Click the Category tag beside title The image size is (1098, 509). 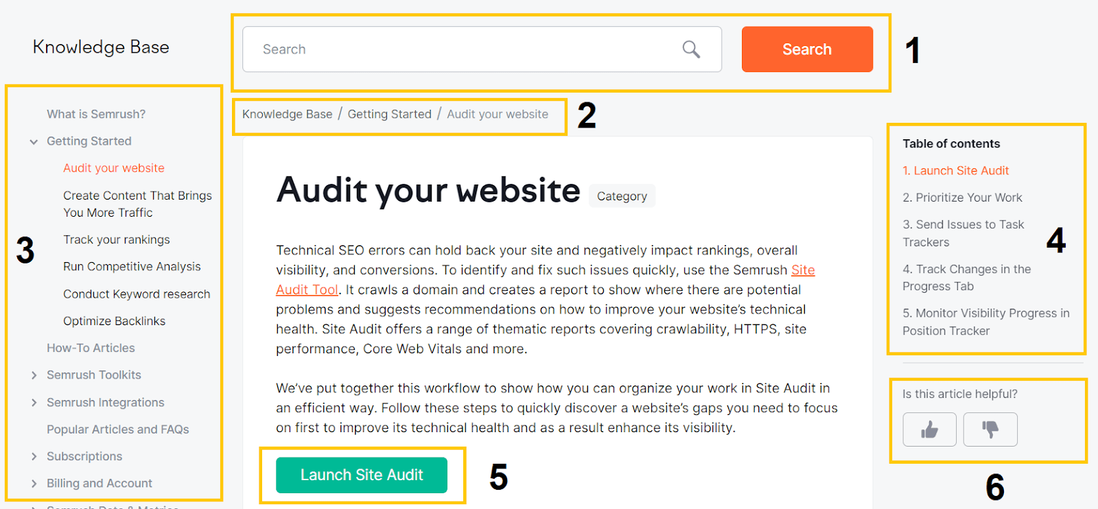click(x=622, y=196)
